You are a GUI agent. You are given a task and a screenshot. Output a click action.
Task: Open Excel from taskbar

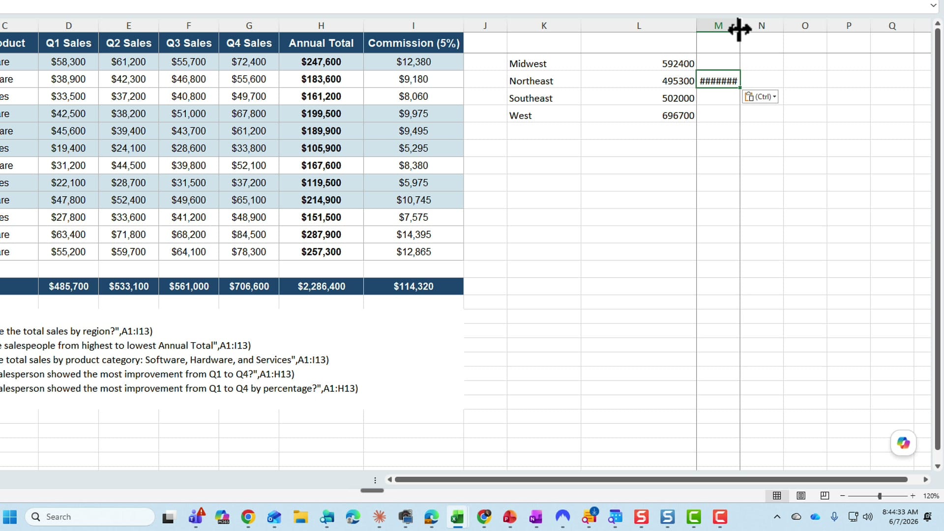point(457,517)
